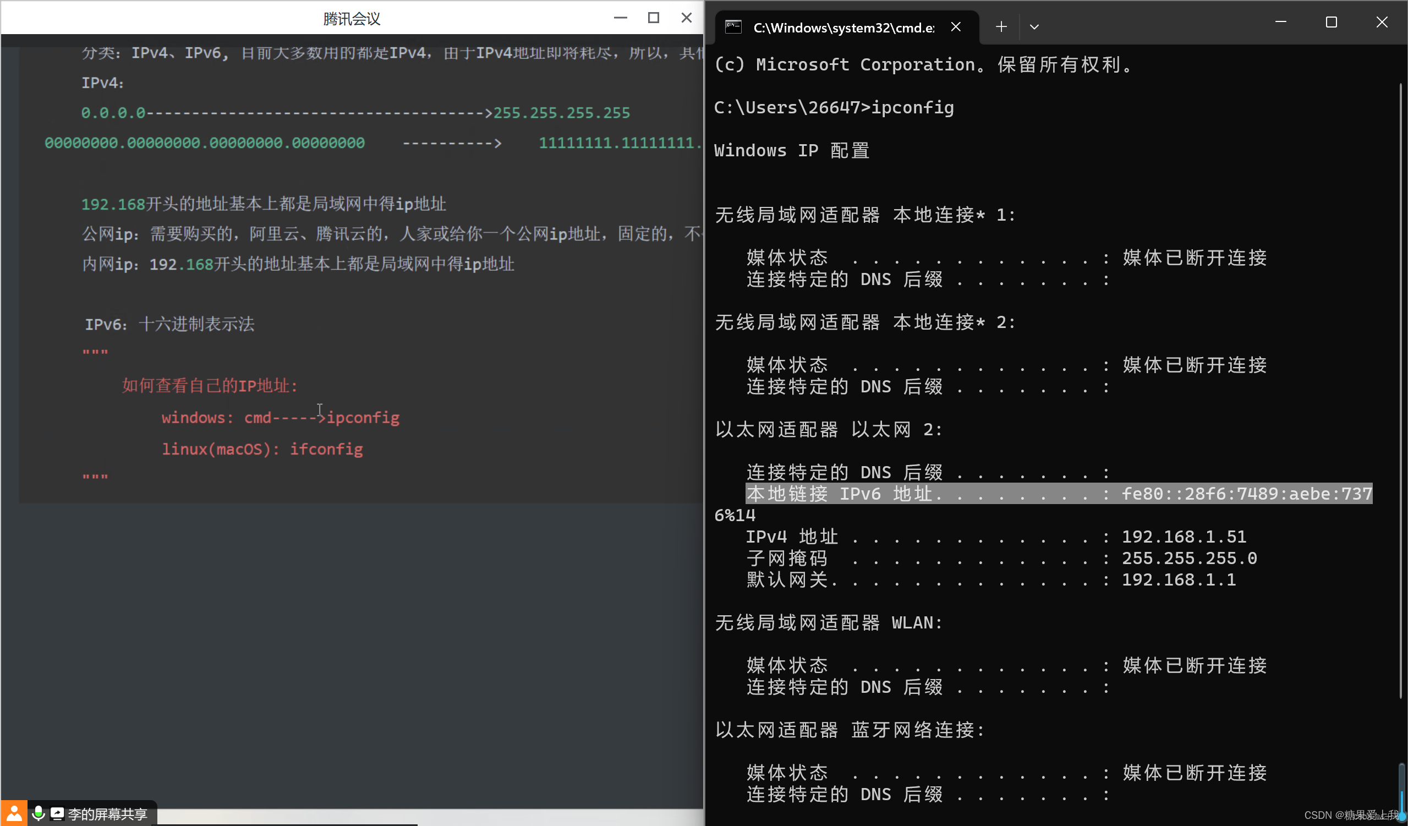
Task: Close the Windows Terminal window
Action: [1381, 23]
